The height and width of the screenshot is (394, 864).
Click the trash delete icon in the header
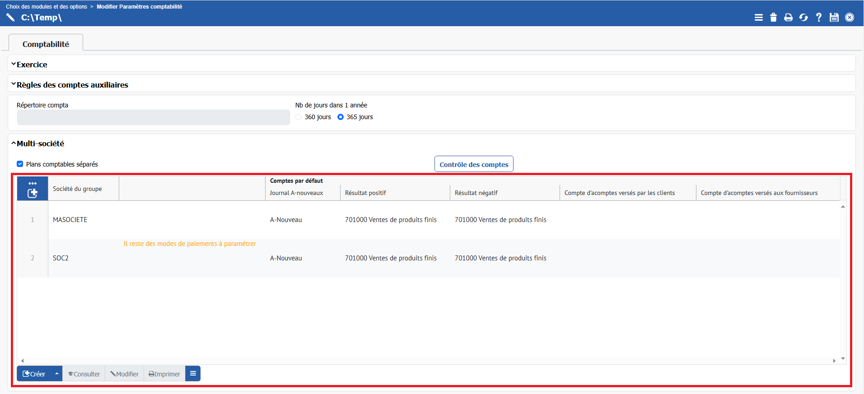773,18
